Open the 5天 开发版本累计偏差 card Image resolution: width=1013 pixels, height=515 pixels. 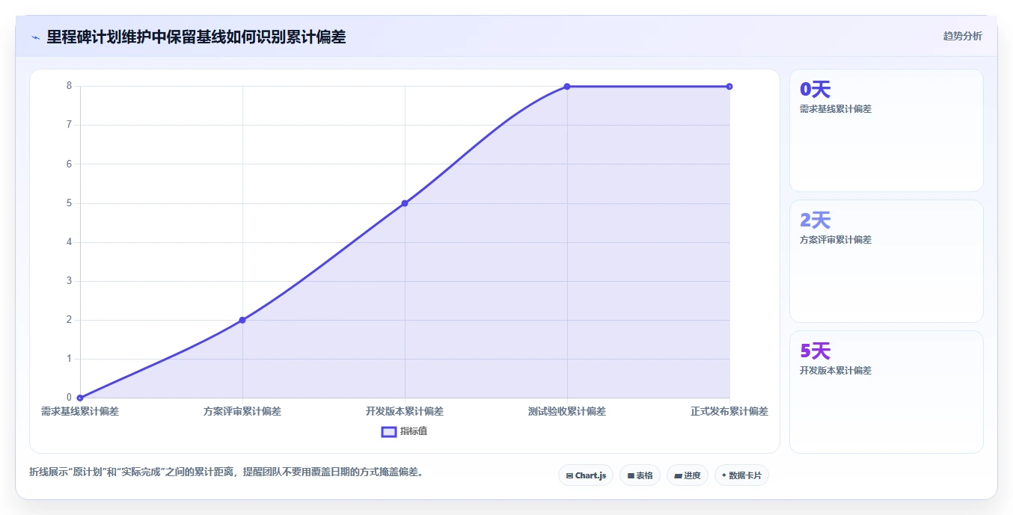point(887,392)
